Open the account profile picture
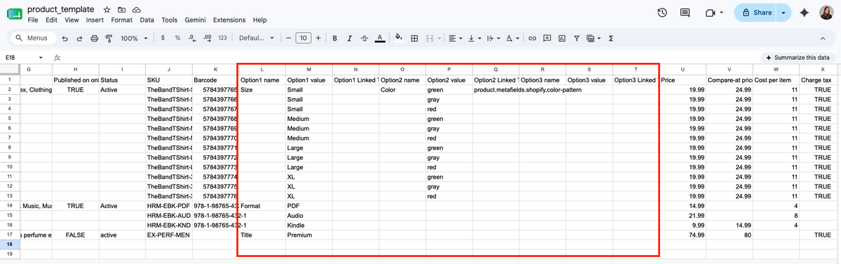This screenshot has height=264, width=841. 827,13
